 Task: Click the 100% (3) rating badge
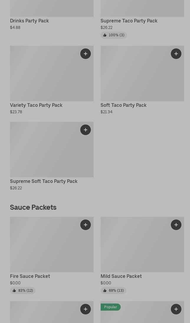[114, 35]
